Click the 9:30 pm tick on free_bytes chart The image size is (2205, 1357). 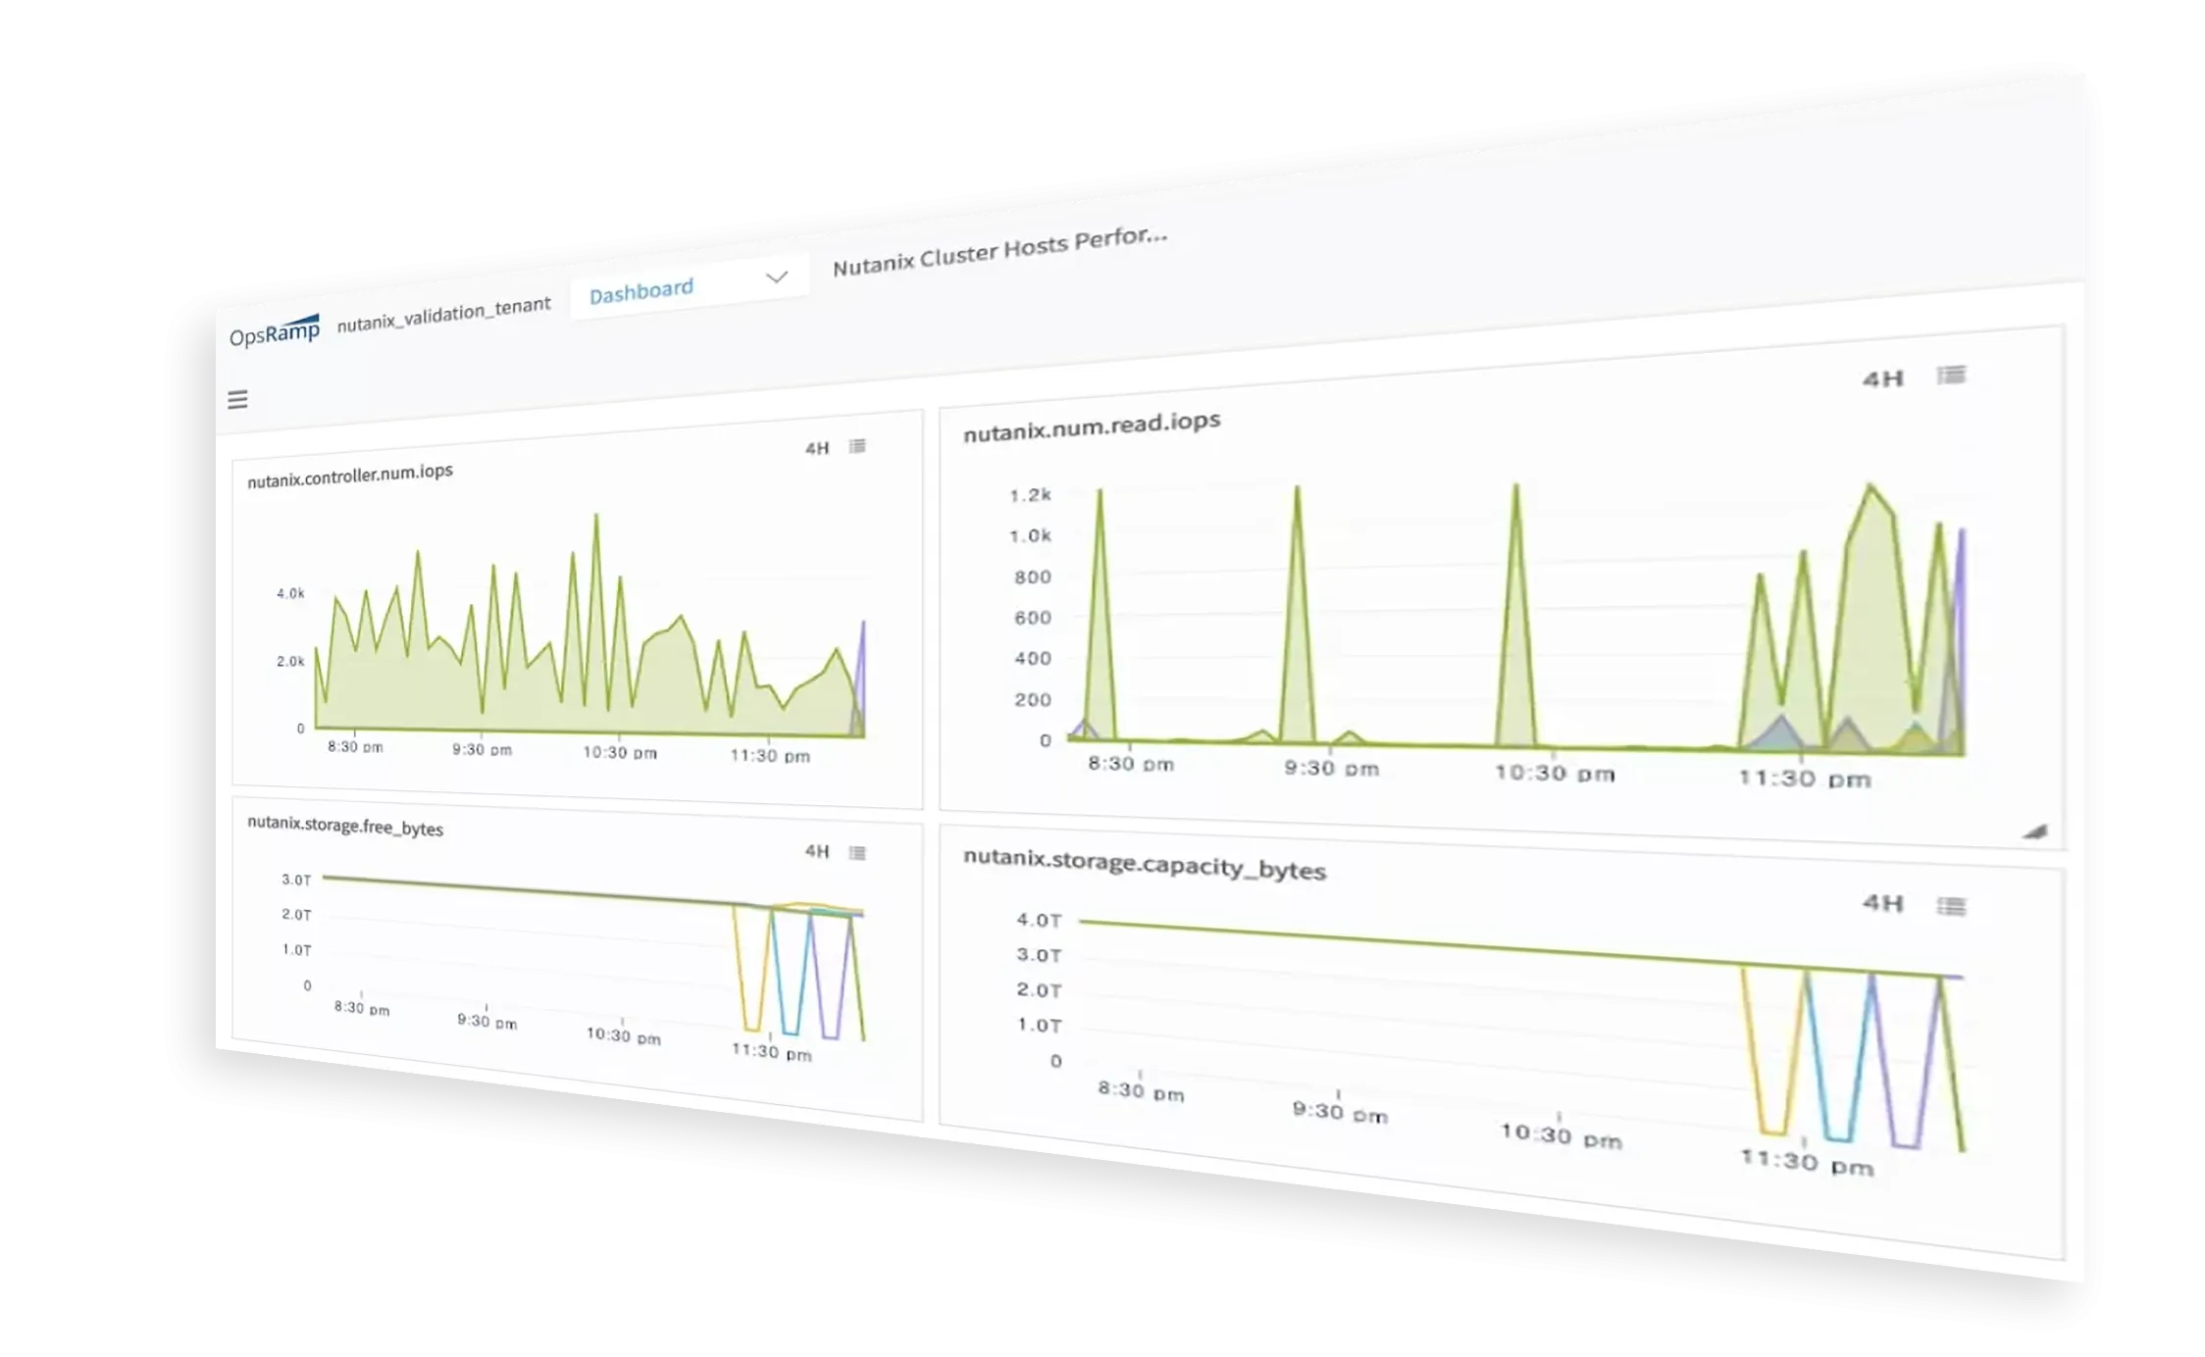487,1021
